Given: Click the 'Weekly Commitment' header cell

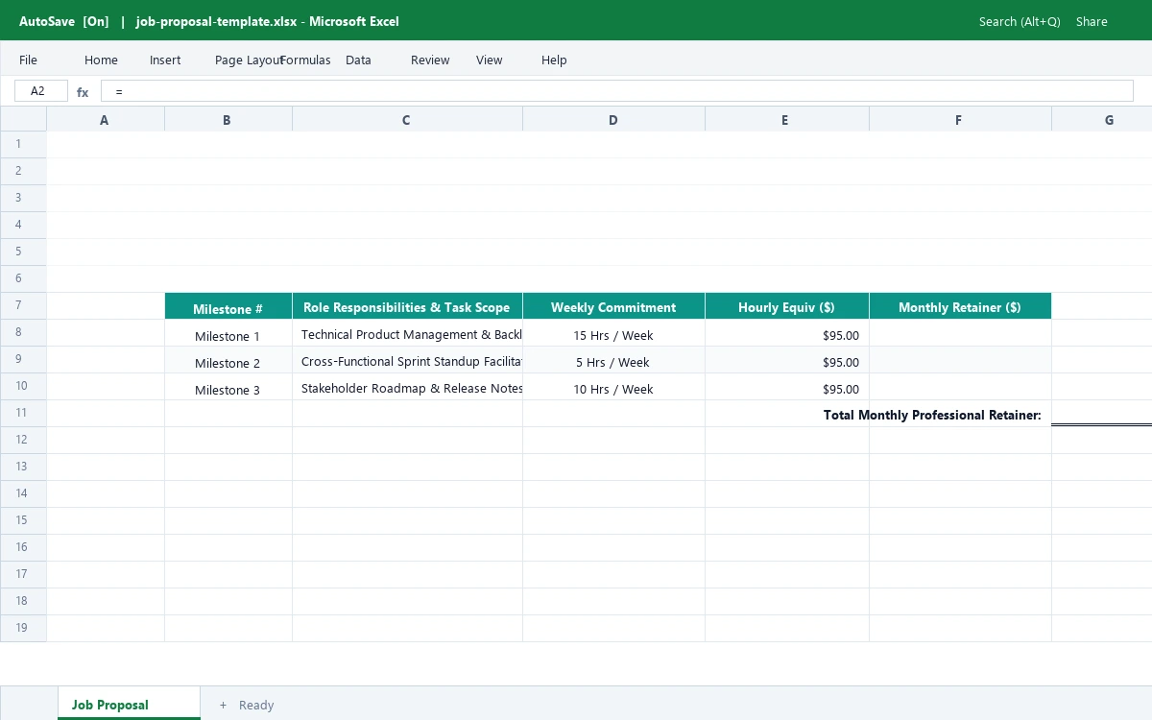Looking at the screenshot, I should (613, 306).
